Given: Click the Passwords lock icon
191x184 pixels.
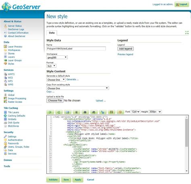Looking at the screenshot, I should click(x=5, y=143).
